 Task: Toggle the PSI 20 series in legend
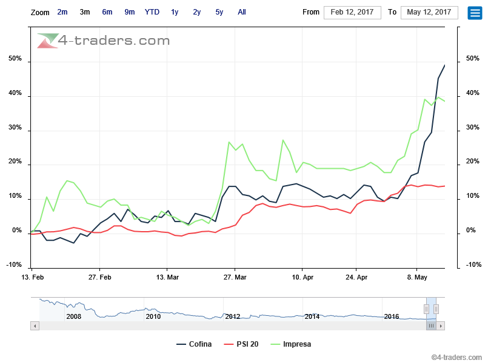pyautogui.click(x=241, y=344)
